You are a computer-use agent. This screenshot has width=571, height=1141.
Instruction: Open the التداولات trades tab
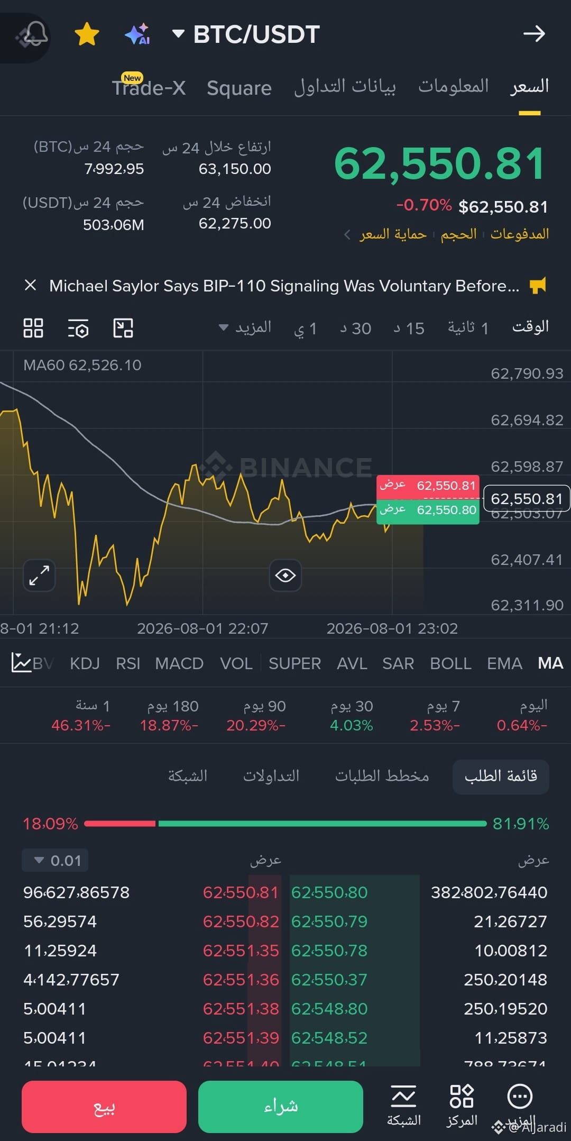point(271,776)
